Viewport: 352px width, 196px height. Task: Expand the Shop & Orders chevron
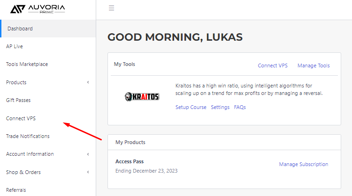[x=88, y=172]
